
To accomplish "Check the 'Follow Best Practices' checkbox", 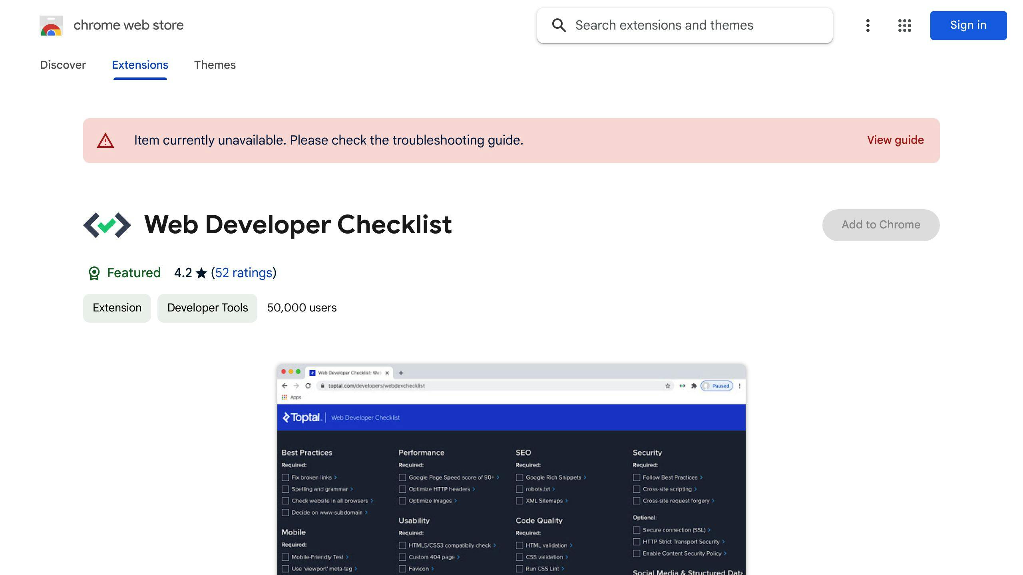I will [636, 477].
